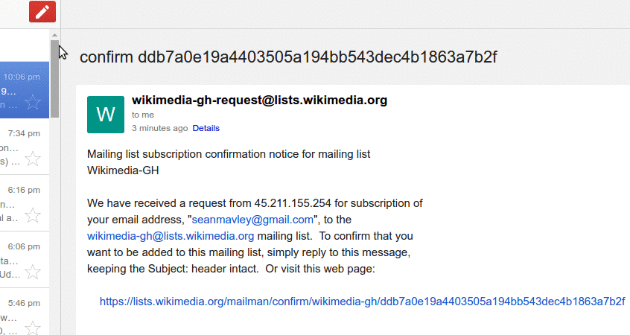Click sender name wikimedia-gh-request@lists.wikimedia.org

coord(259,100)
